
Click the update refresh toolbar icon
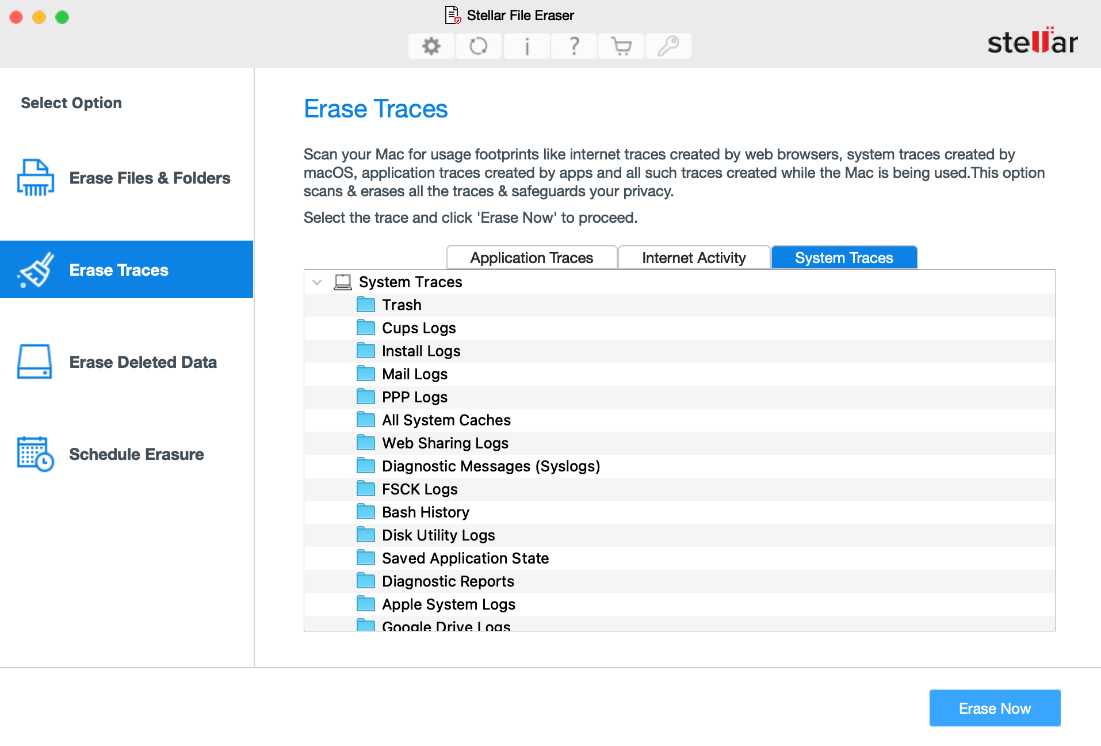tap(479, 46)
